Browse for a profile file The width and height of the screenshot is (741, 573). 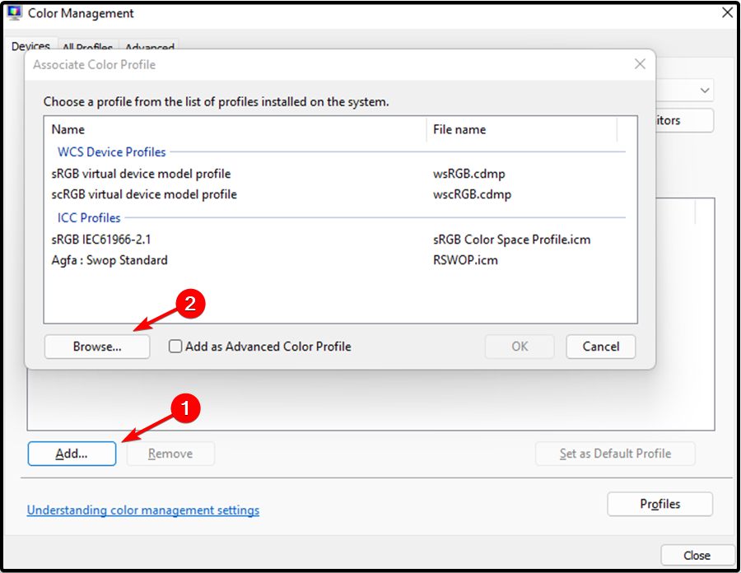96,347
